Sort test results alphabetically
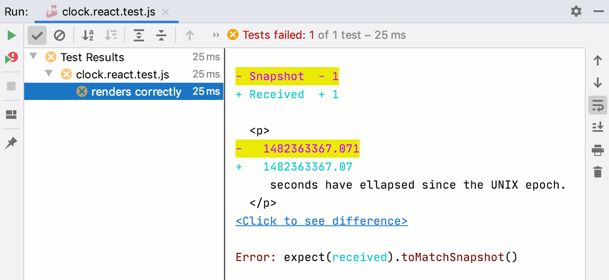The image size is (609, 280). (88, 35)
